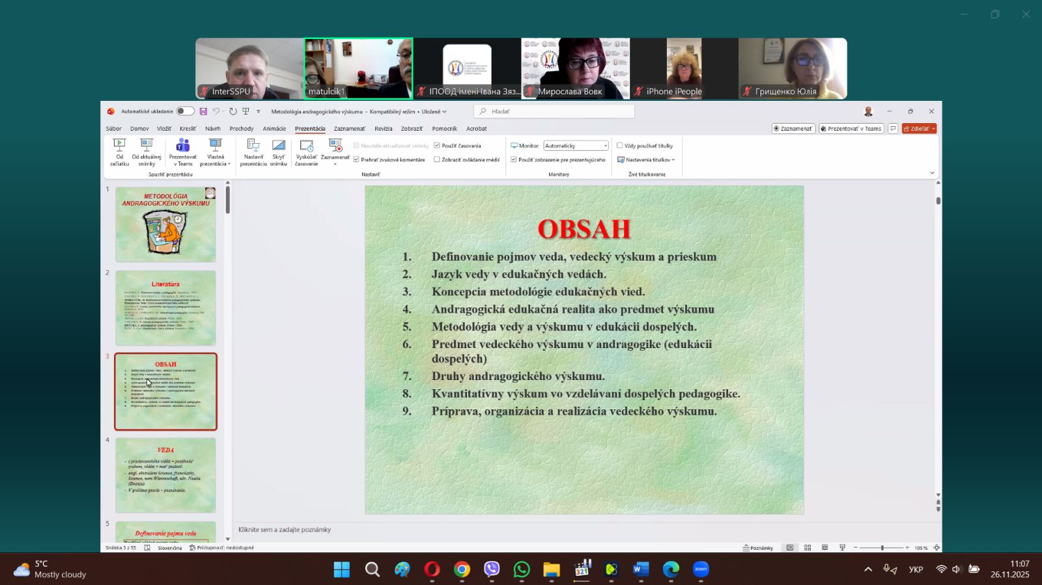Click the purple Save icon in title bar

click(x=203, y=111)
